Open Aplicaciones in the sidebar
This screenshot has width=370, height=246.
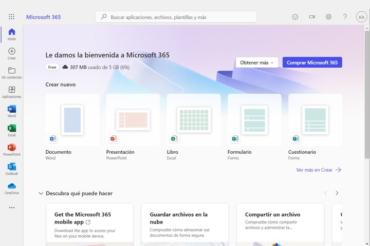pyautogui.click(x=11, y=92)
